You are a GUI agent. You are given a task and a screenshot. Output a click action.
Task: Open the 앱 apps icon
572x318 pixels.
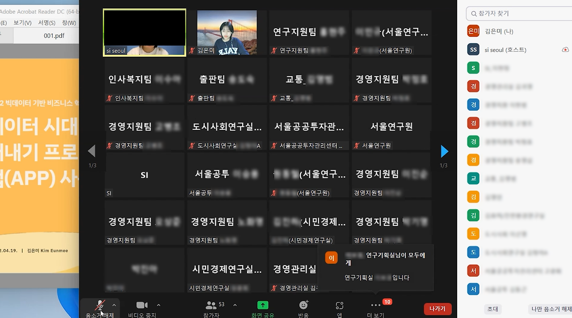[x=340, y=305]
